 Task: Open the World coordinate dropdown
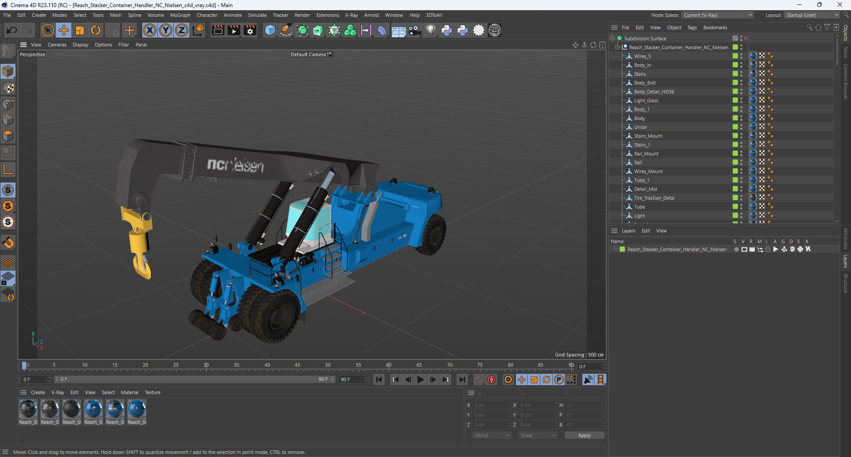(492, 435)
